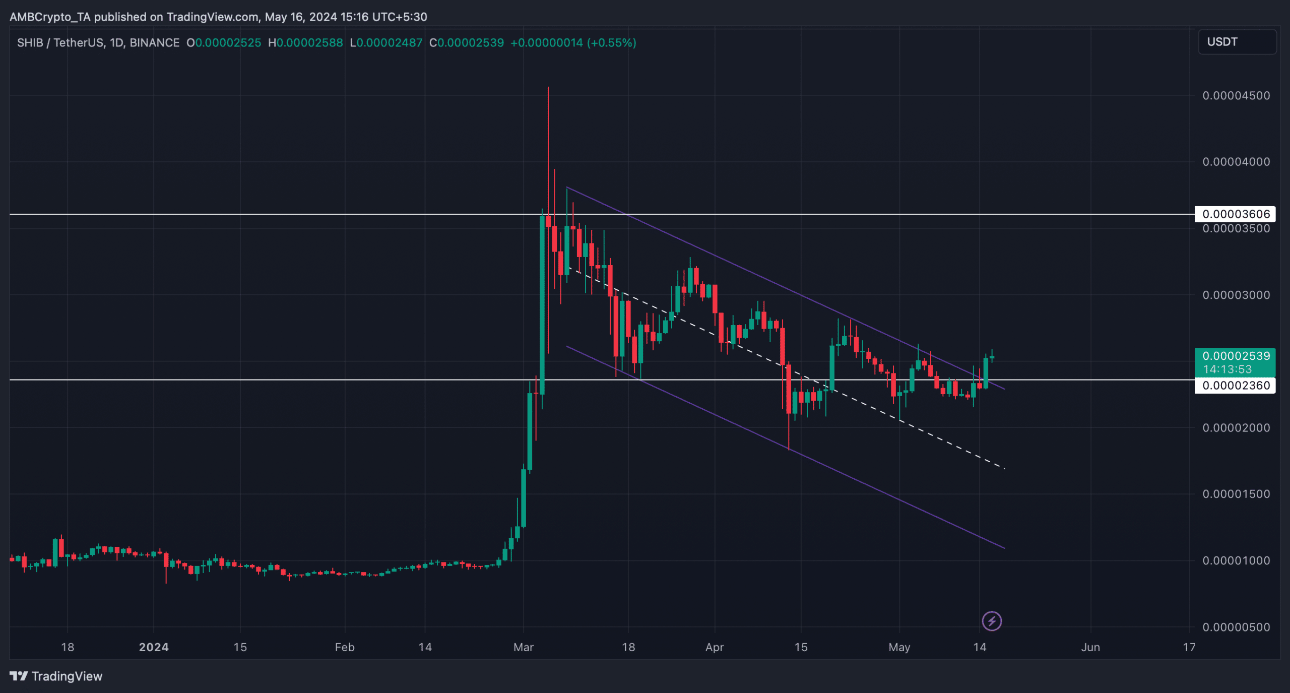Click the Jun label on time axis
This screenshot has width=1290, height=693.
pyautogui.click(x=1090, y=647)
